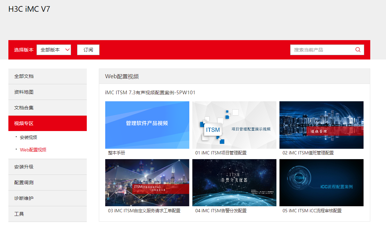Focus the 搜索当前产品 search field
Viewport: 386px width, 235px height.
coord(322,50)
